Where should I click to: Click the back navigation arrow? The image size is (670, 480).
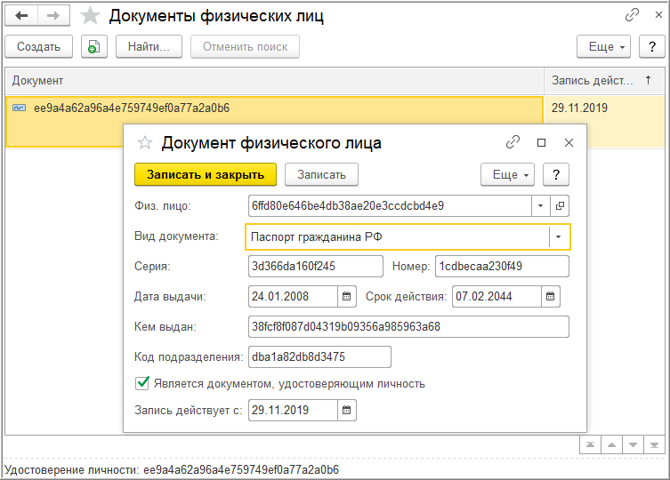(21, 16)
